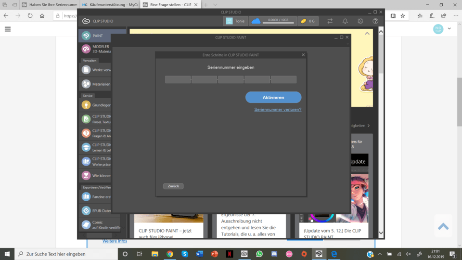Focus the first serial number field
Viewport: 462px width, 260px height.
pyautogui.click(x=178, y=79)
